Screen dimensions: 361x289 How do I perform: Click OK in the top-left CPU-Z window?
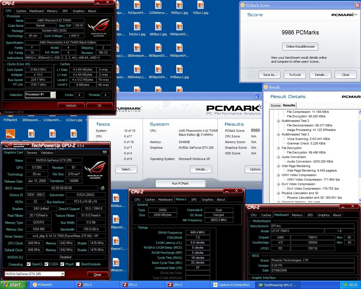click(99, 106)
